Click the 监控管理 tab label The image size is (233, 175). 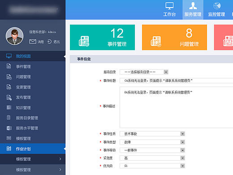pyautogui.click(x=216, y=14)
